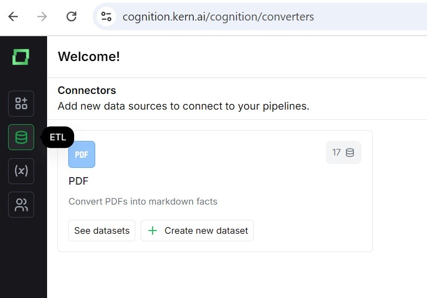427x298 pixels.
Task: Click the Connectors section heading
Action: tap(87, 90)
